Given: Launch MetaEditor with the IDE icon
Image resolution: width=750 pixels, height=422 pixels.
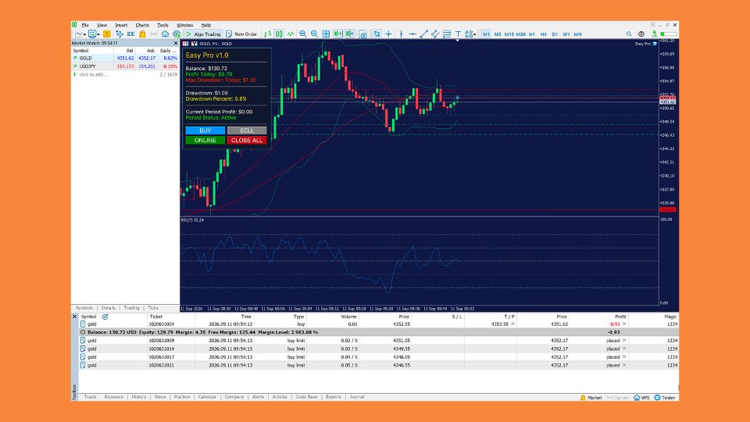Looking at the screenshot, I should [x=130, y=34].
